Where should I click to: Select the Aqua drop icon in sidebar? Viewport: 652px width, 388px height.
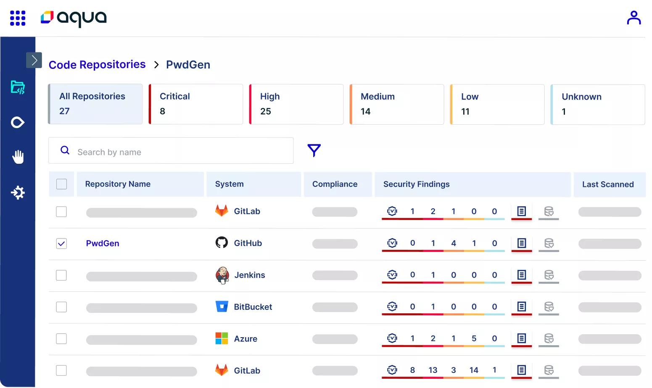click(x=18, y=122)
